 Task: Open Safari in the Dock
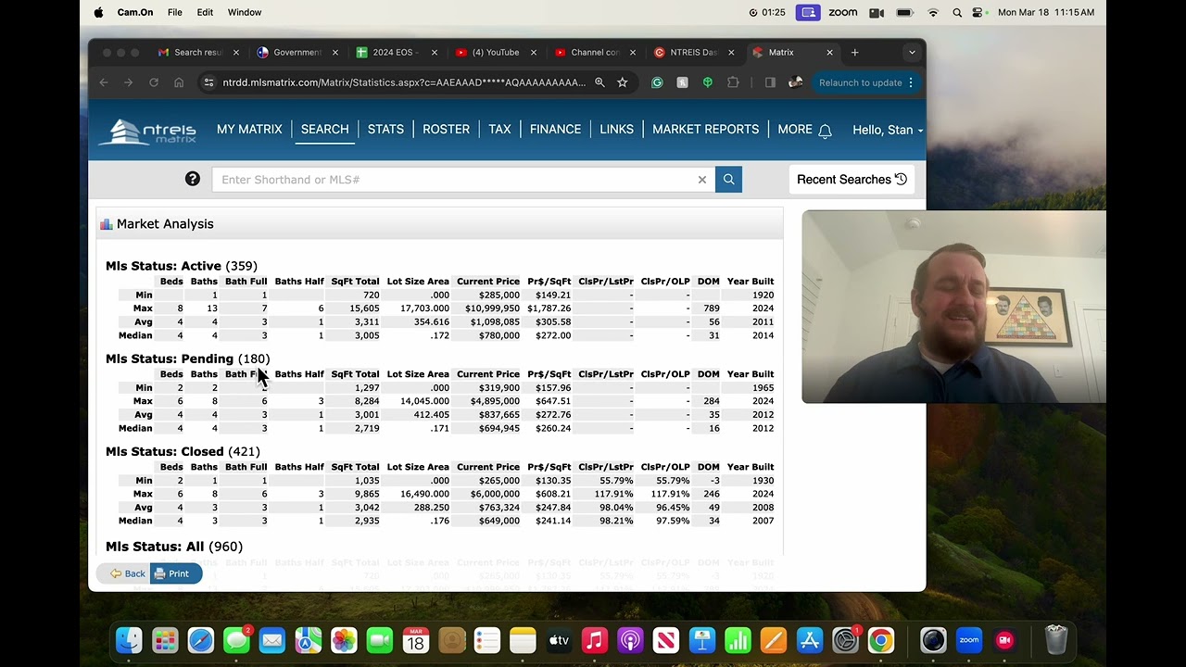[201, 640]
